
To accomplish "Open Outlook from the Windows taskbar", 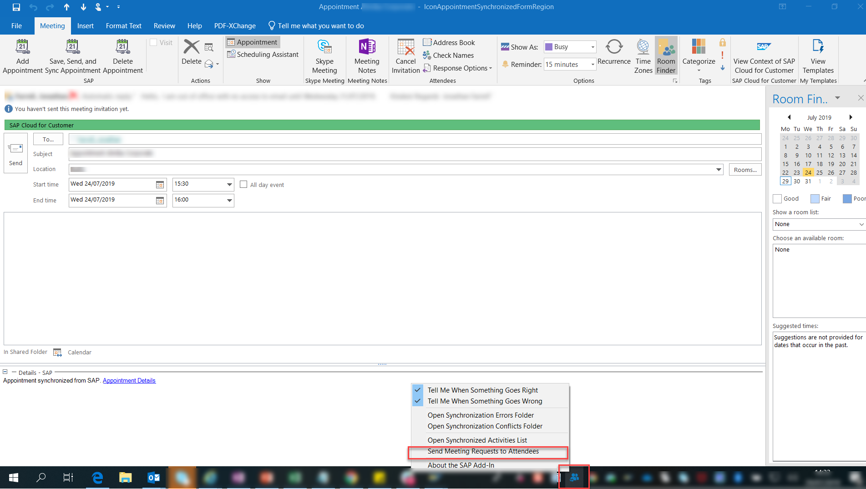I will (154, 478).
